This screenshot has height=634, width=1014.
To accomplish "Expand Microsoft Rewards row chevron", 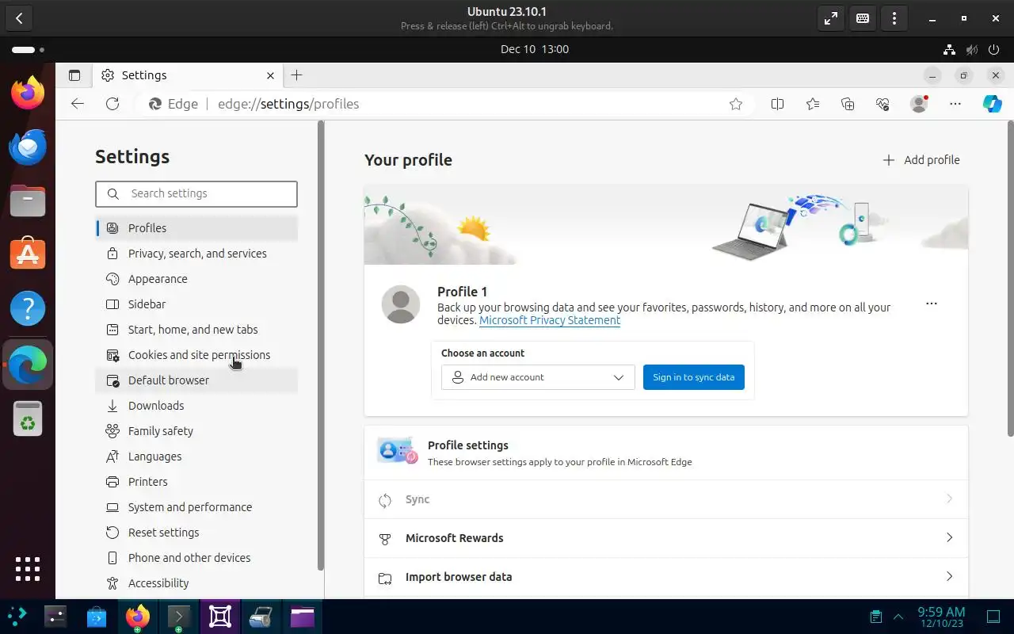I will point(949,538).
